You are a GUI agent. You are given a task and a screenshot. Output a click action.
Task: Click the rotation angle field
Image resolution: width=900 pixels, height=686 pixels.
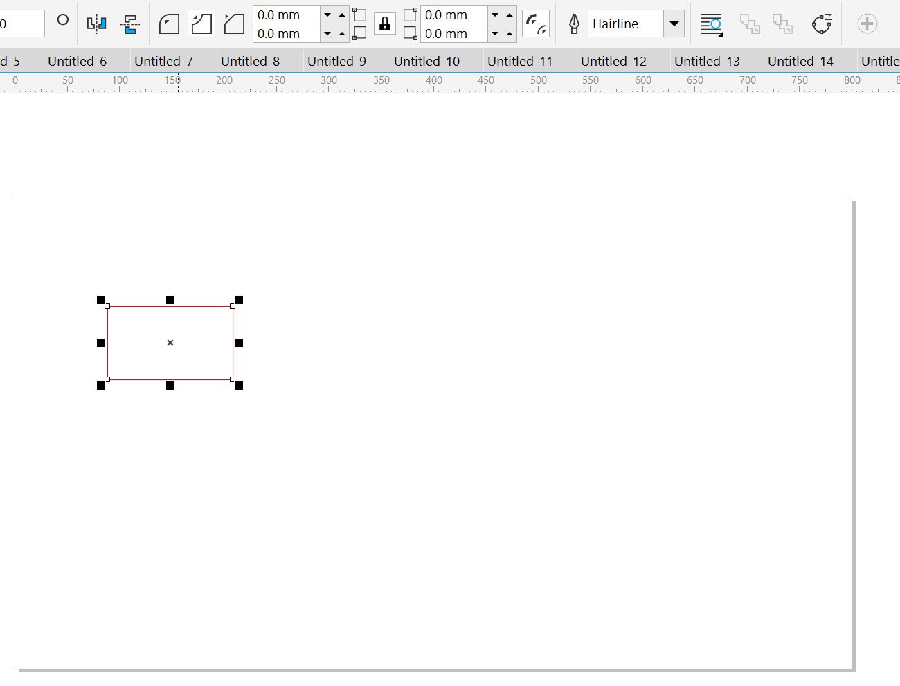coord(21,24)
